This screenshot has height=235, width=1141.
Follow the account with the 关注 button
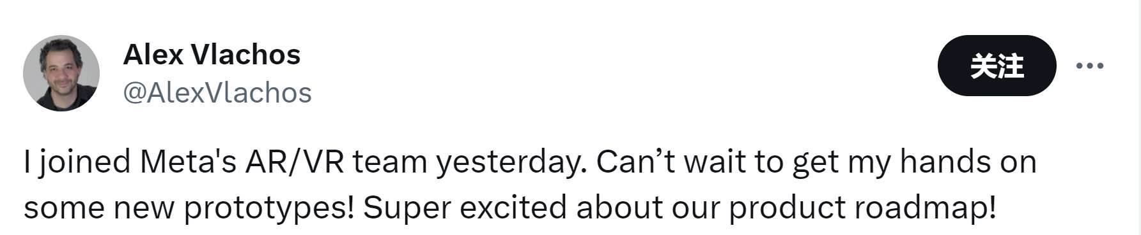[x=997, y=66]
